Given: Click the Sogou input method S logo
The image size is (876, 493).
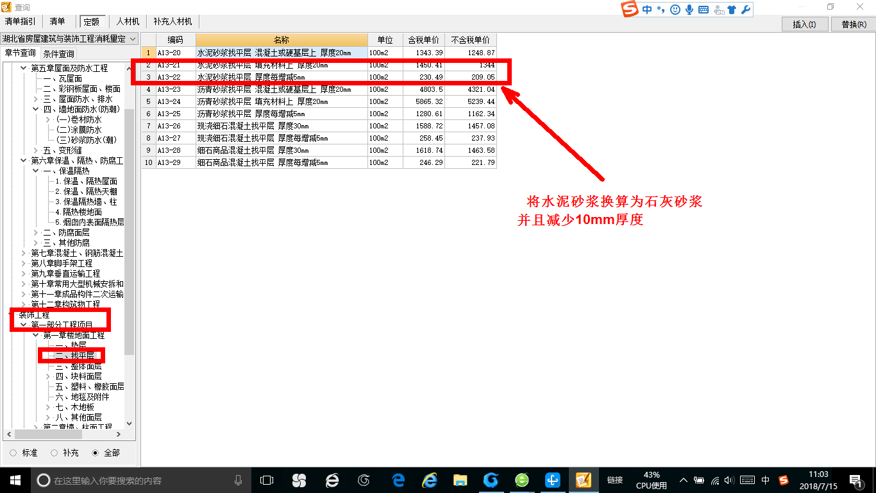Looking at the screenshot, I should click(630, 9).
